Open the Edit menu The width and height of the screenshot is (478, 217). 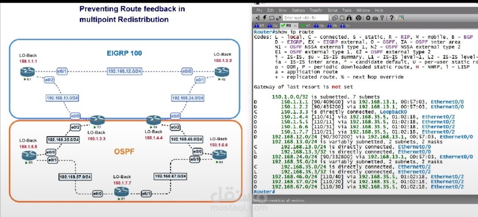[x=270, y=10]
